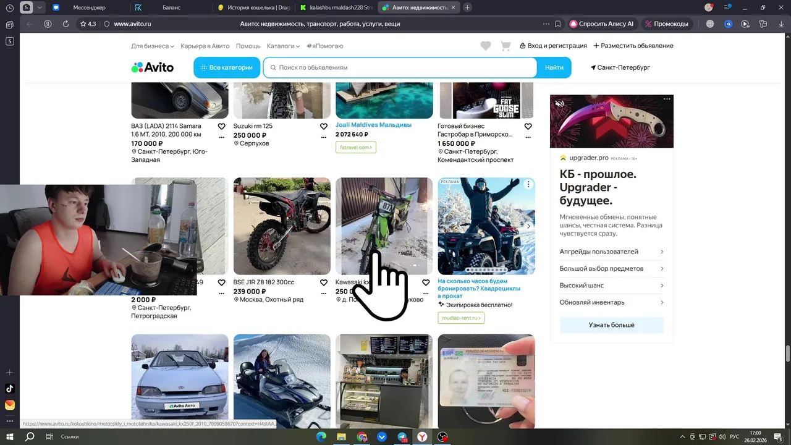Add Готовый бизнес Гастробар listing to favorites

click(528, 126)
